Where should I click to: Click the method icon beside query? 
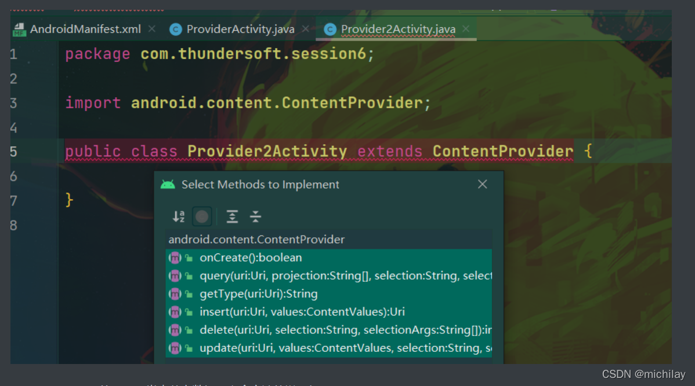pos(175,276)
